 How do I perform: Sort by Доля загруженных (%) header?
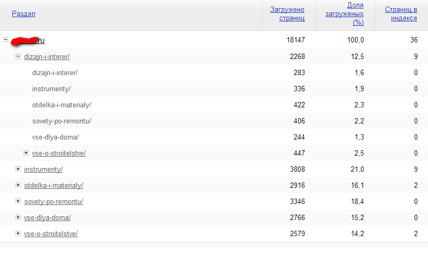pos(345,14)
